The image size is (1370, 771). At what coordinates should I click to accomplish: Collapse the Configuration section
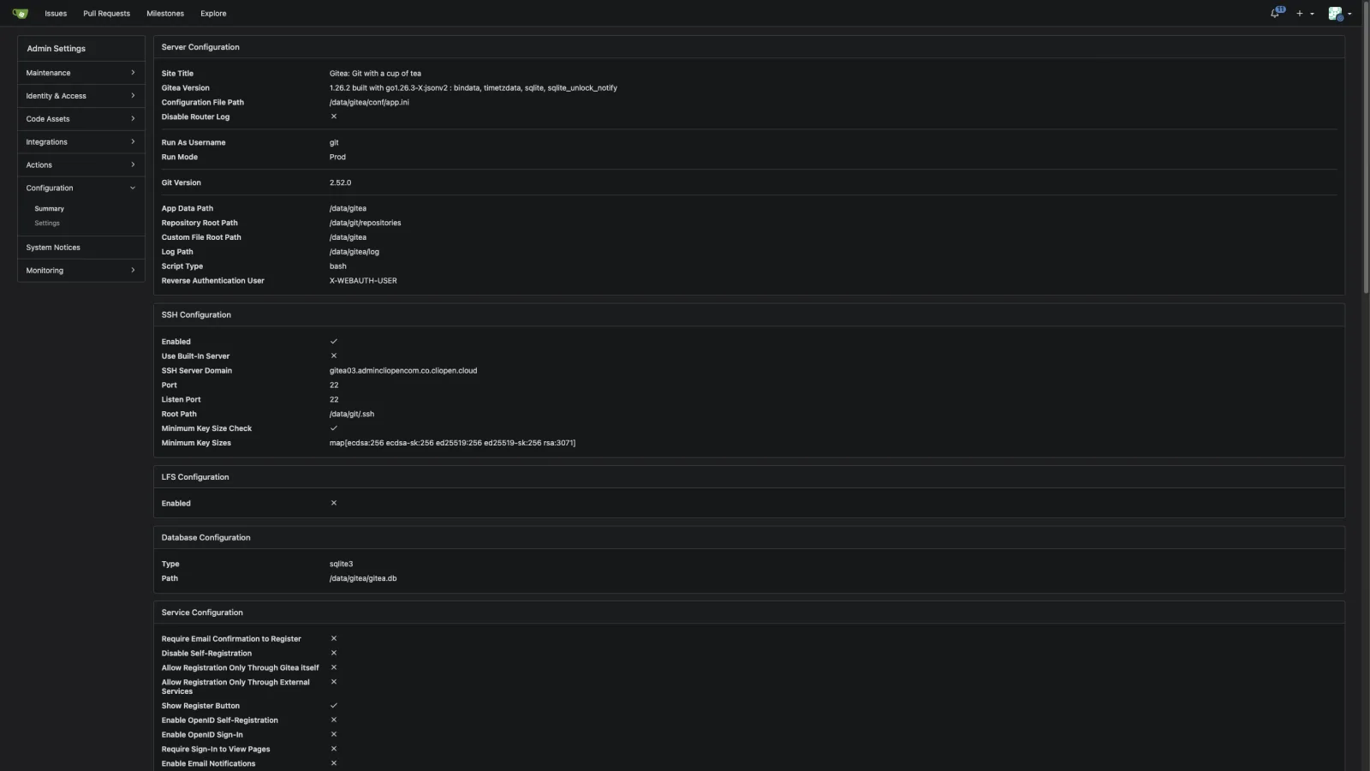pos(80,188)
